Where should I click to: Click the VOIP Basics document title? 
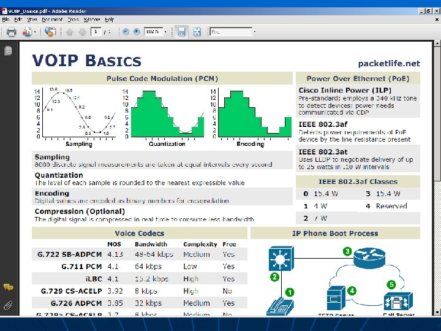(x=87, y=61)
